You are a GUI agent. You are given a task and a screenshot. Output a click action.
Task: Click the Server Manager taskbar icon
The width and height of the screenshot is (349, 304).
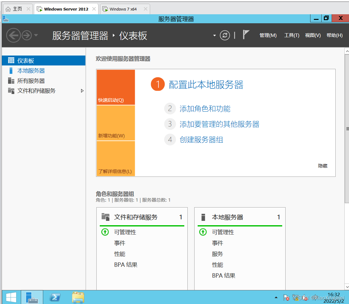coord(32,297)
